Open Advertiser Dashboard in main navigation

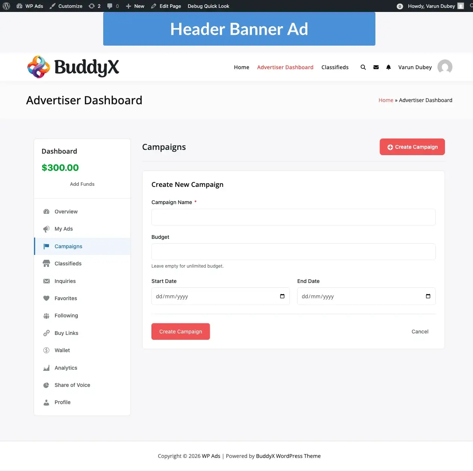[285, 67]
